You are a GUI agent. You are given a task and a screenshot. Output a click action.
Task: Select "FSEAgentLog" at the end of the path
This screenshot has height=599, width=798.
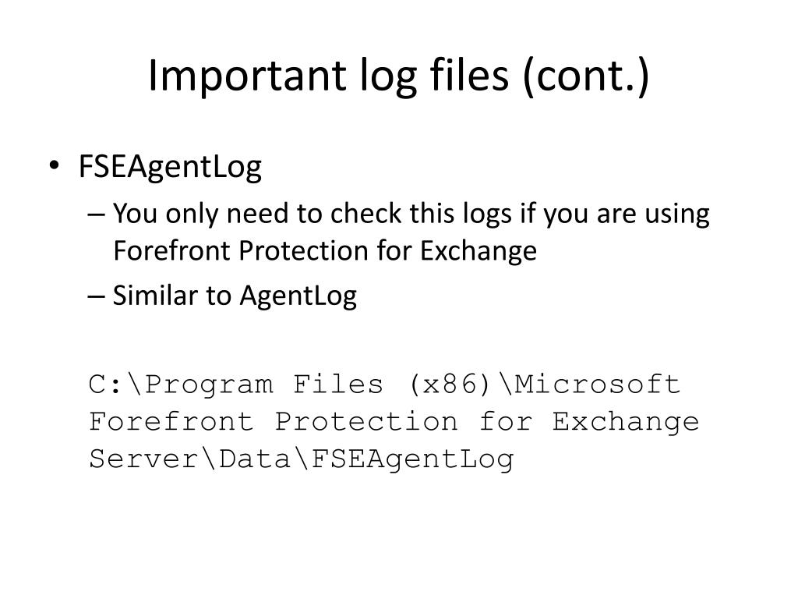pos(412,460)
